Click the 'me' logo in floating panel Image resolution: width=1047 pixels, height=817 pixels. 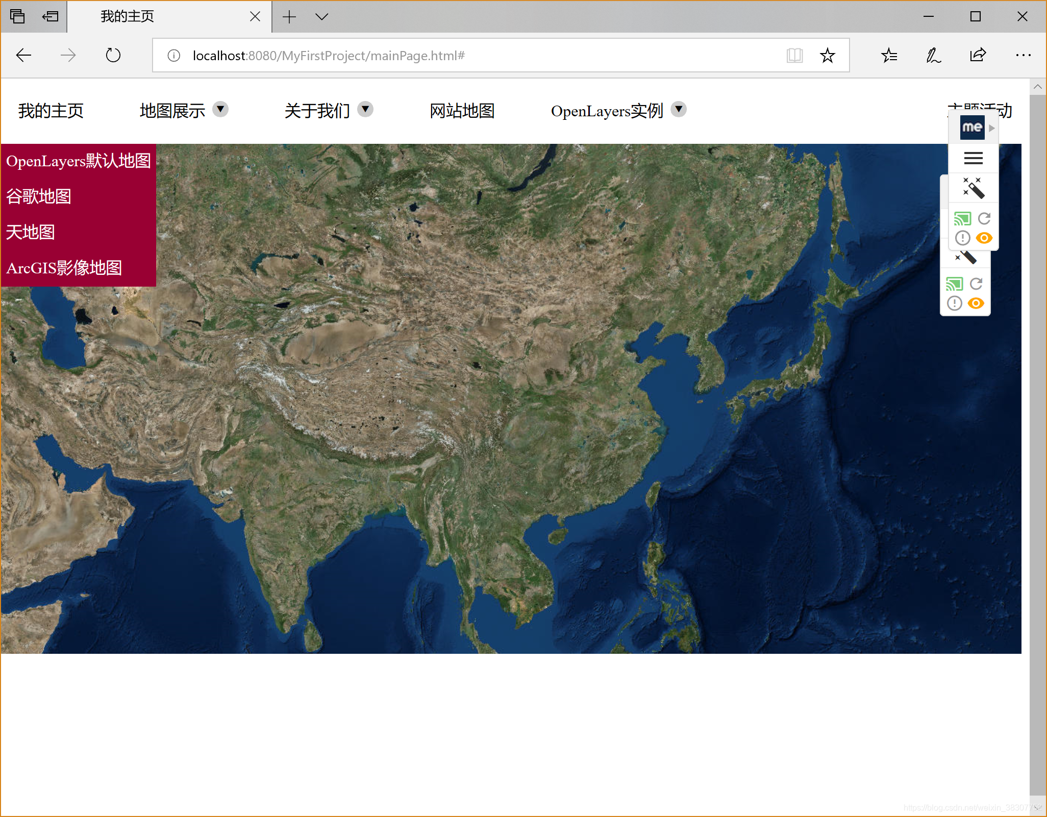(x=972, y=127)
